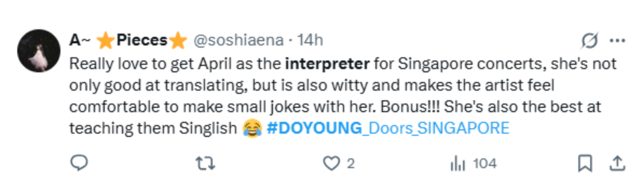Bookmark this tweet about the interpreter
Screen dimensions: 643x195
point(585,163)
